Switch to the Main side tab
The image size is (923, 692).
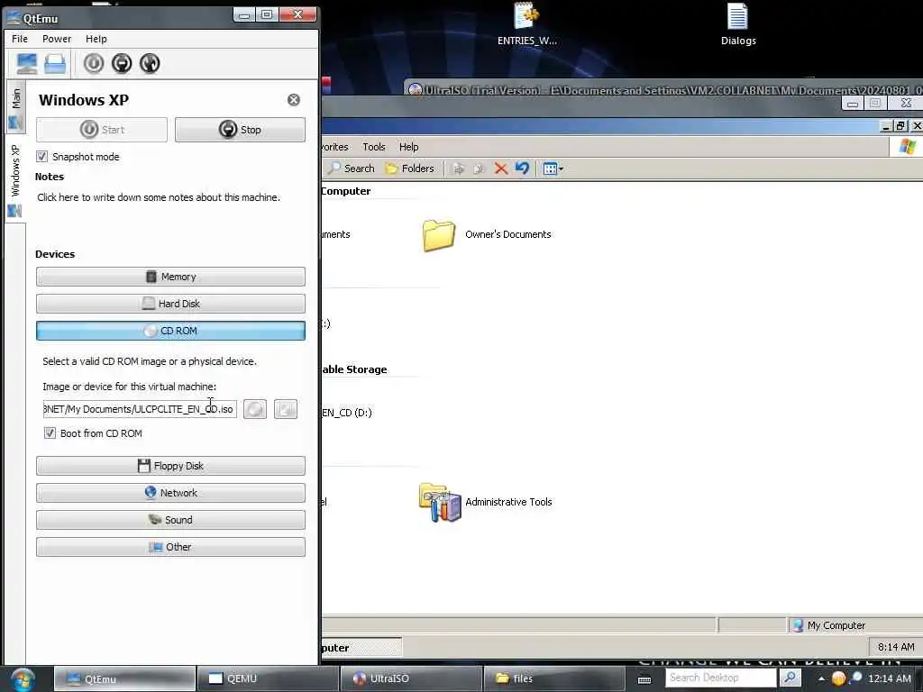pyautogui.click(x=16, y=108)
